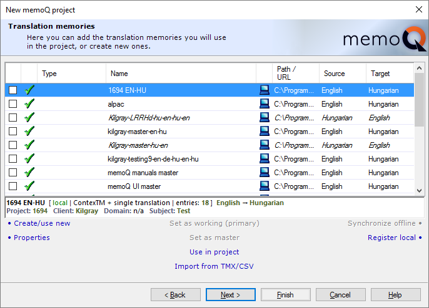Click green checkmark in Kilgray-master-hu-en row
The height and width of the screenshot is (308, 429).
coord(29,145)
